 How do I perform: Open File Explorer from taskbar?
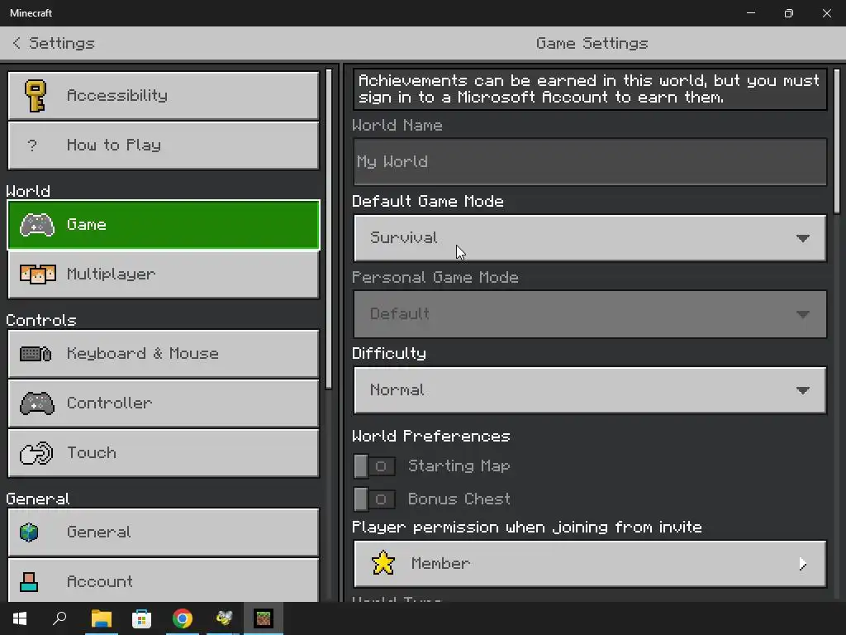(x=101, y=618)
